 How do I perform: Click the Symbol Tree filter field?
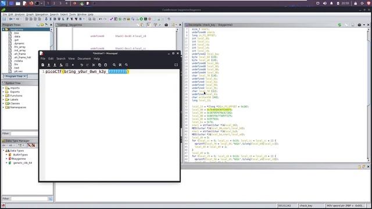tap(24, 134)
